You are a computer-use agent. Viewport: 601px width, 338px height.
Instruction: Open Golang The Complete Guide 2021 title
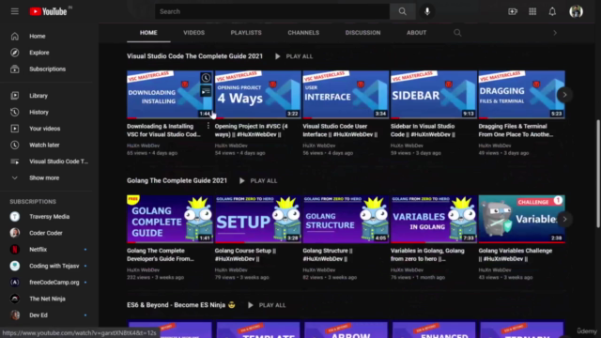click(x=177, y=180)
